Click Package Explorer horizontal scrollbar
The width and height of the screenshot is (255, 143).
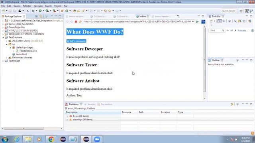pos(24,129)
